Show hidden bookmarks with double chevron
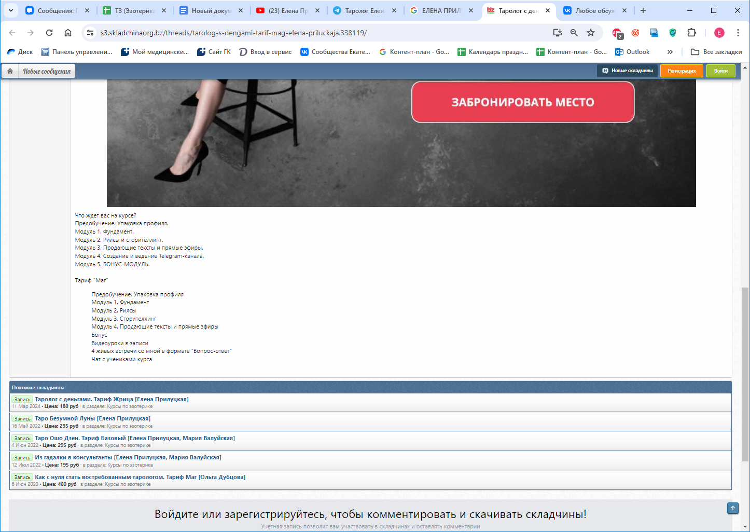 coord(670,52)
